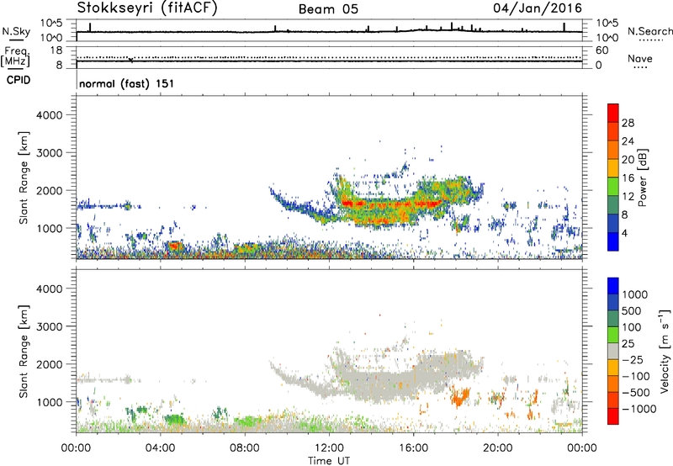Click the red bottom swatch of the Velocity colorbar
673x466 pixels.
pos(613,416)
